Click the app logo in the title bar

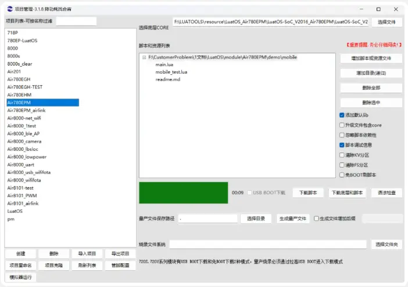[10, 9]
